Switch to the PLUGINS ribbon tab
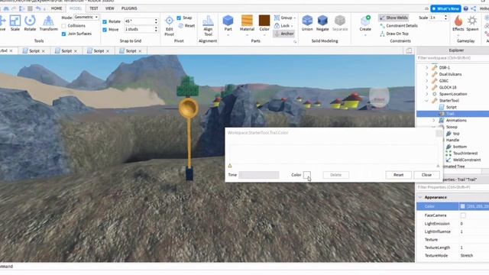The width and height of the screenshot is (489, 275). tap(129, 8)
